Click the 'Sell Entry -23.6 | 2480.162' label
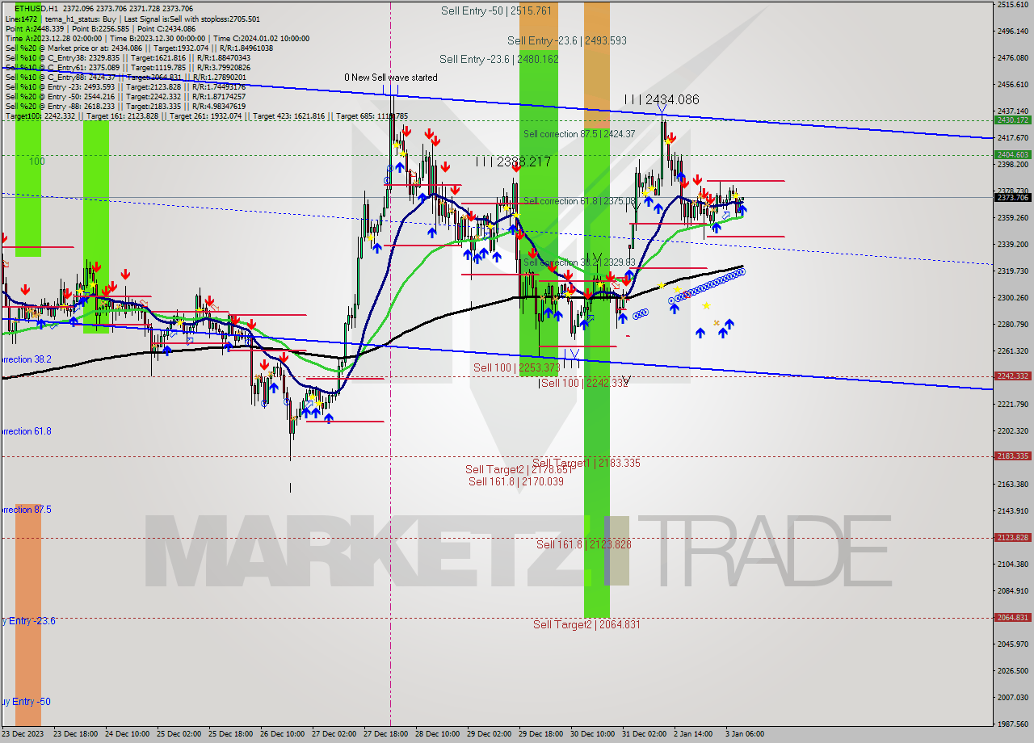Viewport: 1034px width, 743px height. [x=499, y=59]
